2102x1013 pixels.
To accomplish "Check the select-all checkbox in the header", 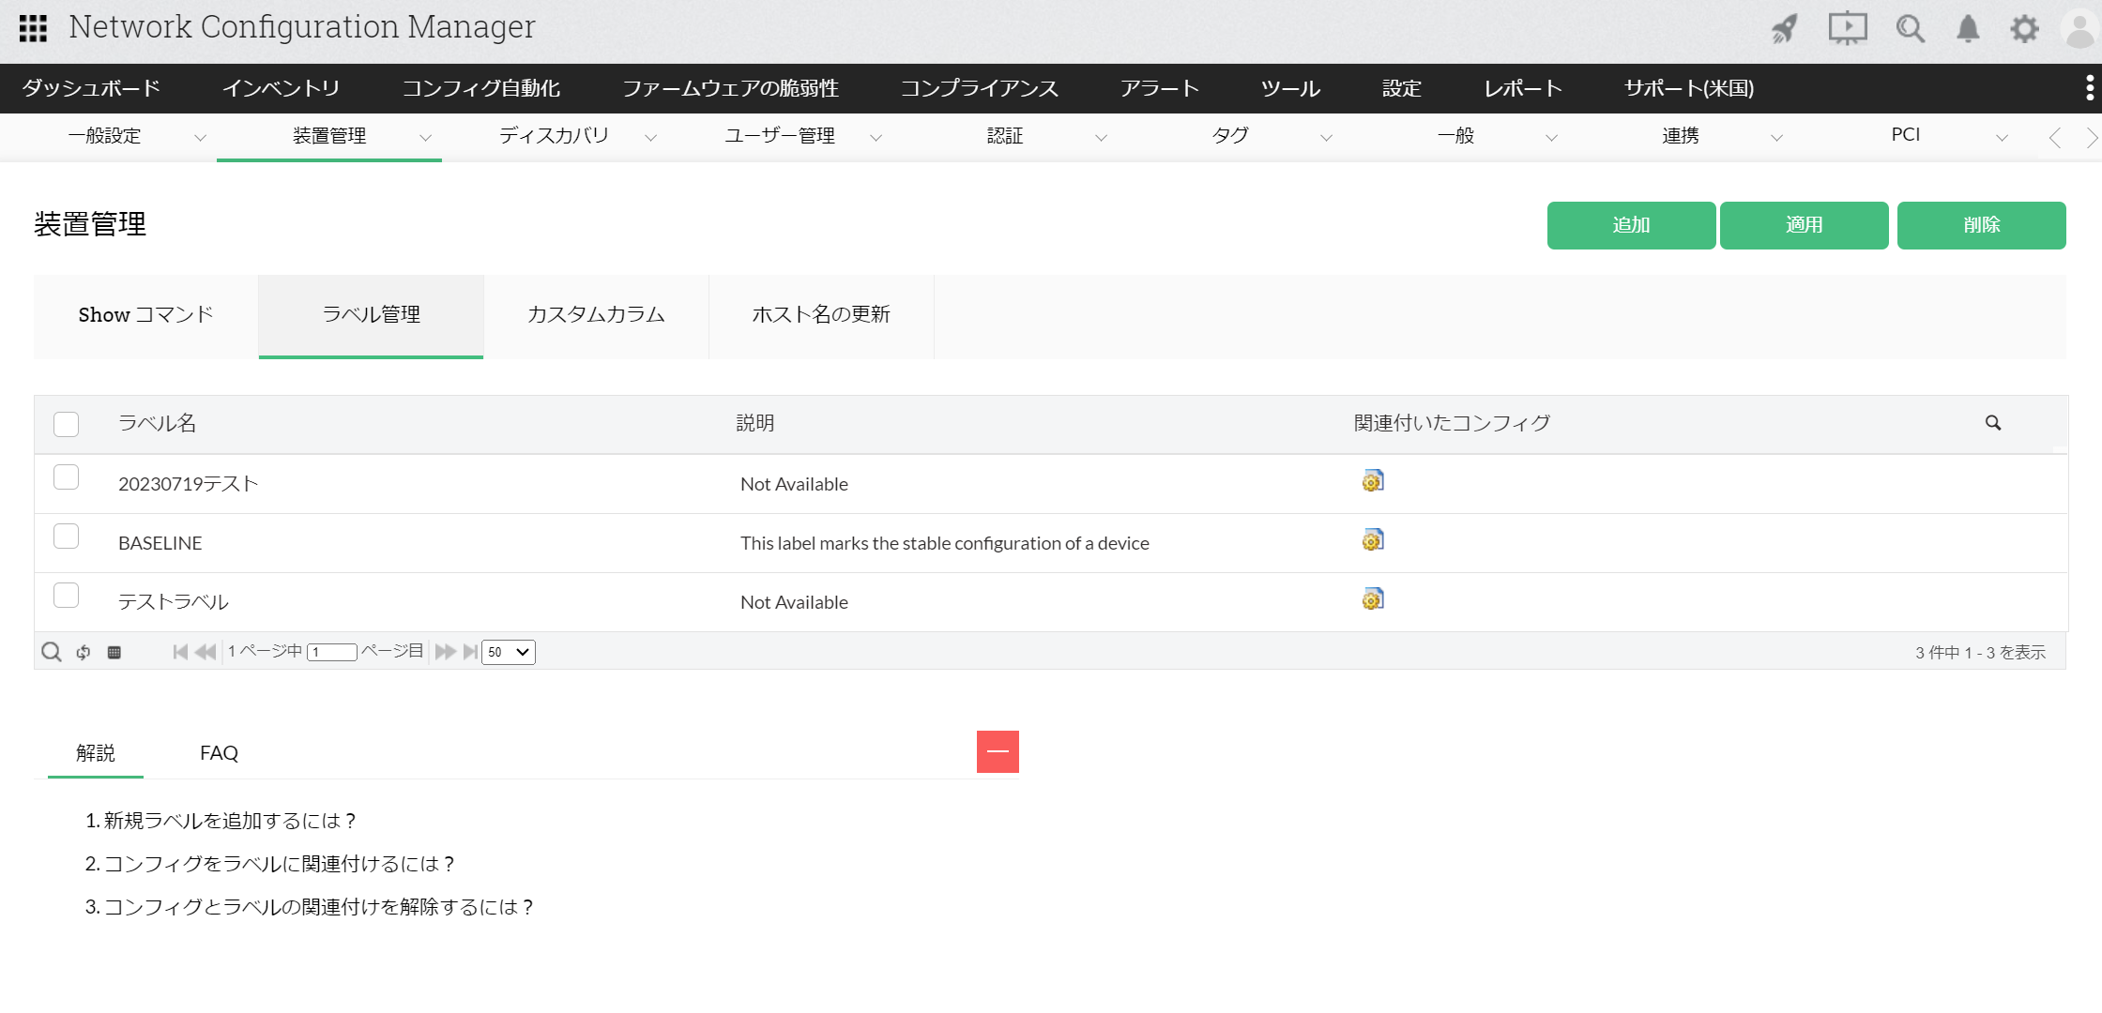I will [66, 424].
